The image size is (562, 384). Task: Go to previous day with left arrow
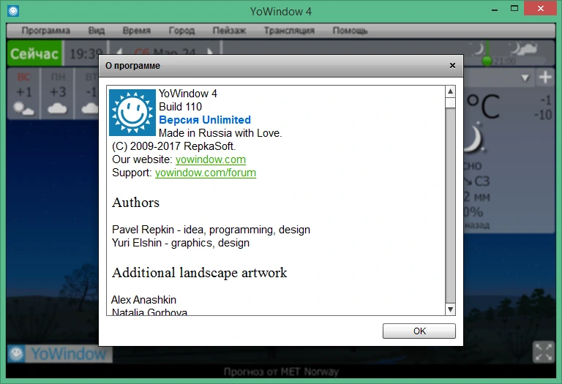pos(119,53)
